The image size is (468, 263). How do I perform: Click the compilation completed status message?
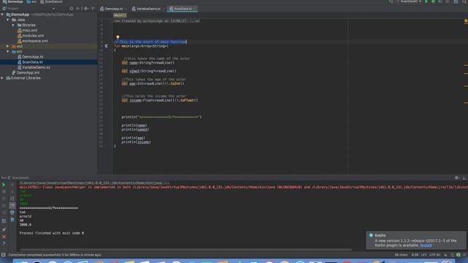(x=55, y=255)
